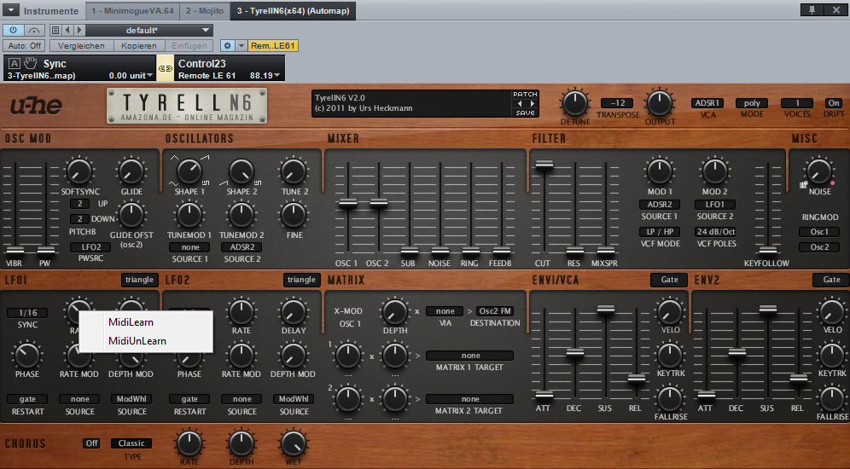
Task: Click the sidechain arc icon beside power
Action: click(34, 31)
